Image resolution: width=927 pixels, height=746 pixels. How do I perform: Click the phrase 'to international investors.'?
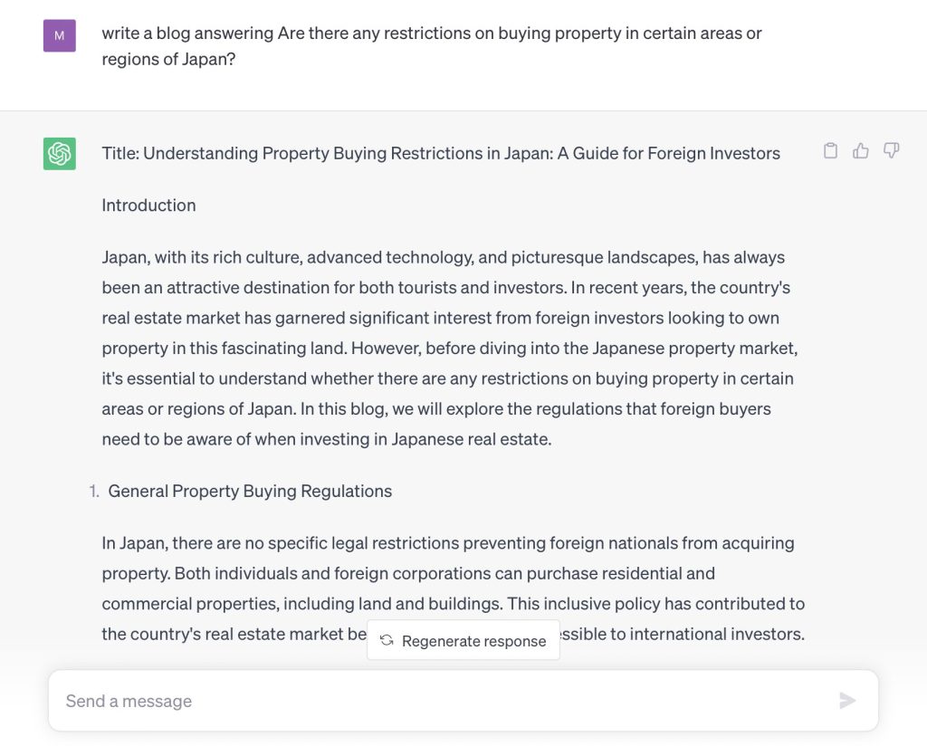point(707,634)
